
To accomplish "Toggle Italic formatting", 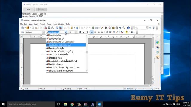I will coord(84,32).
